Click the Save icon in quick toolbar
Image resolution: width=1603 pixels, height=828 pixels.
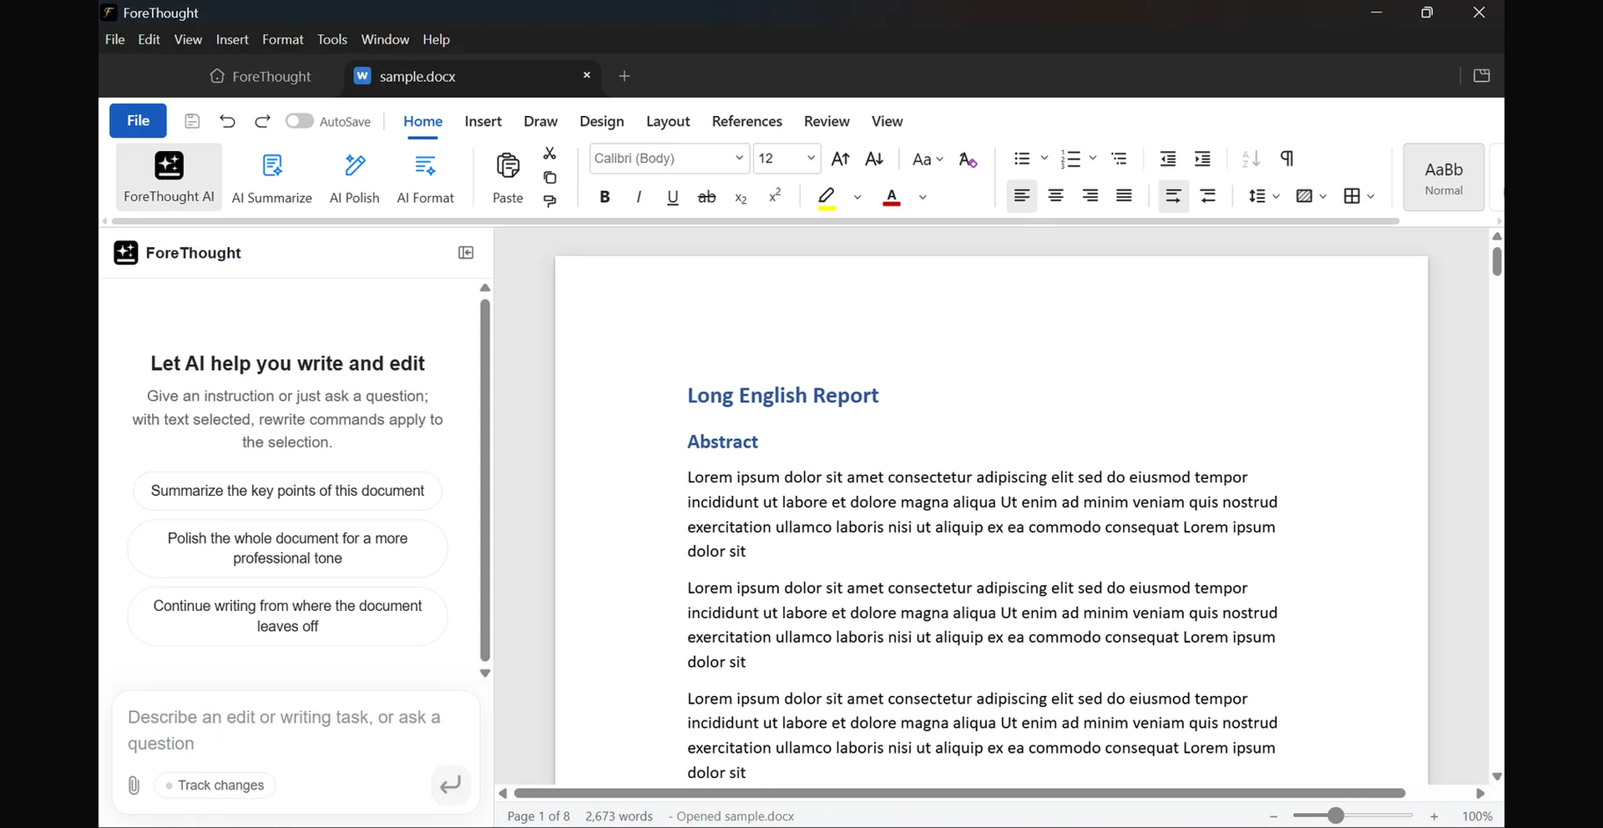coord(192,121)
